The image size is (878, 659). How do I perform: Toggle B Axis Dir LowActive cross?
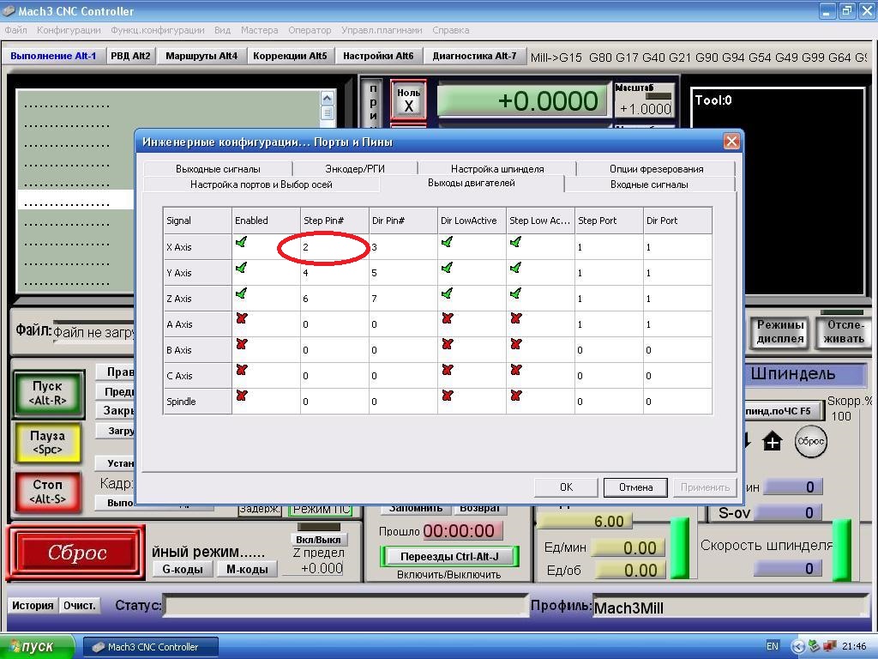[x=447, y=345]
